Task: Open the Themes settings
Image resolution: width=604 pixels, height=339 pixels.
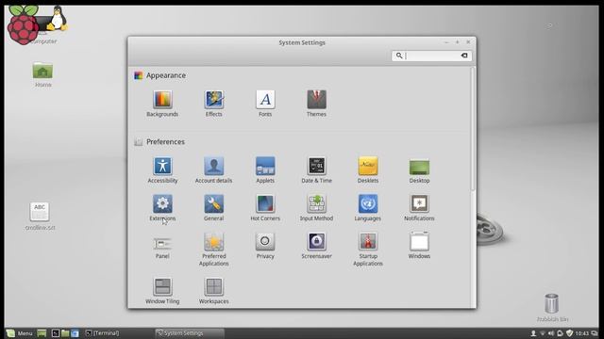Action: tap(316, 103)
